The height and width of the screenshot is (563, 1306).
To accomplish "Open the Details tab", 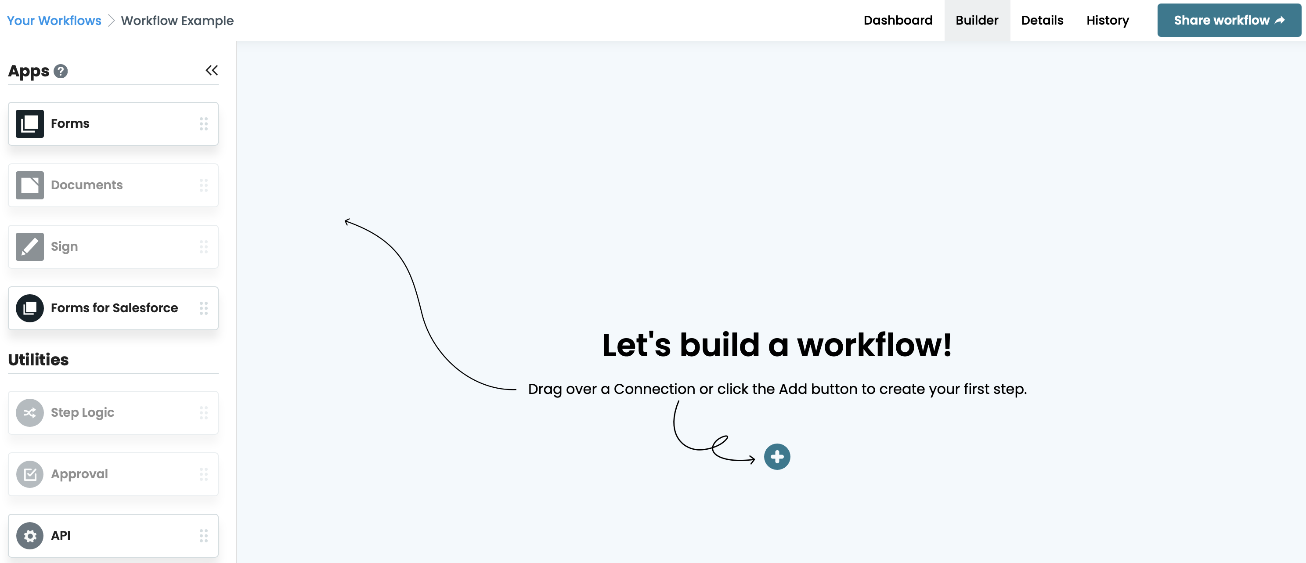I will [1042, 20].
